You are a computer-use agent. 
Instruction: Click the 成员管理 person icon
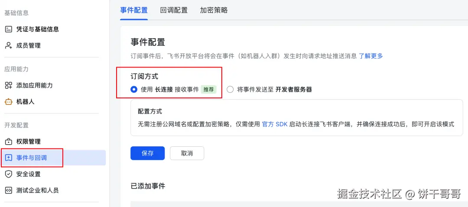point(8,45)
